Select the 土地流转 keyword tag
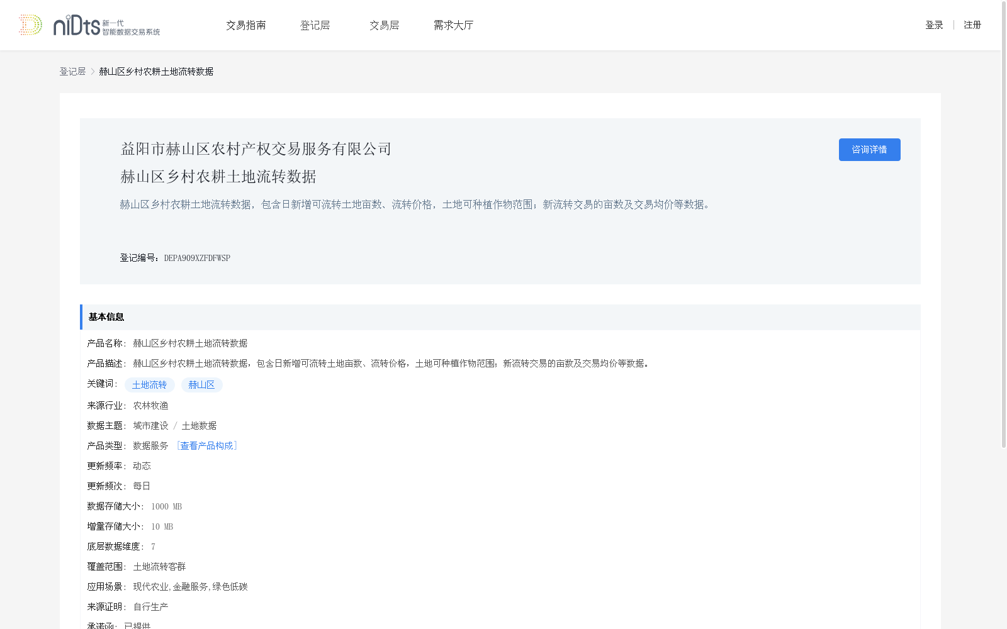This screenshot has width=1007, height=629. [x=149, y=385]
